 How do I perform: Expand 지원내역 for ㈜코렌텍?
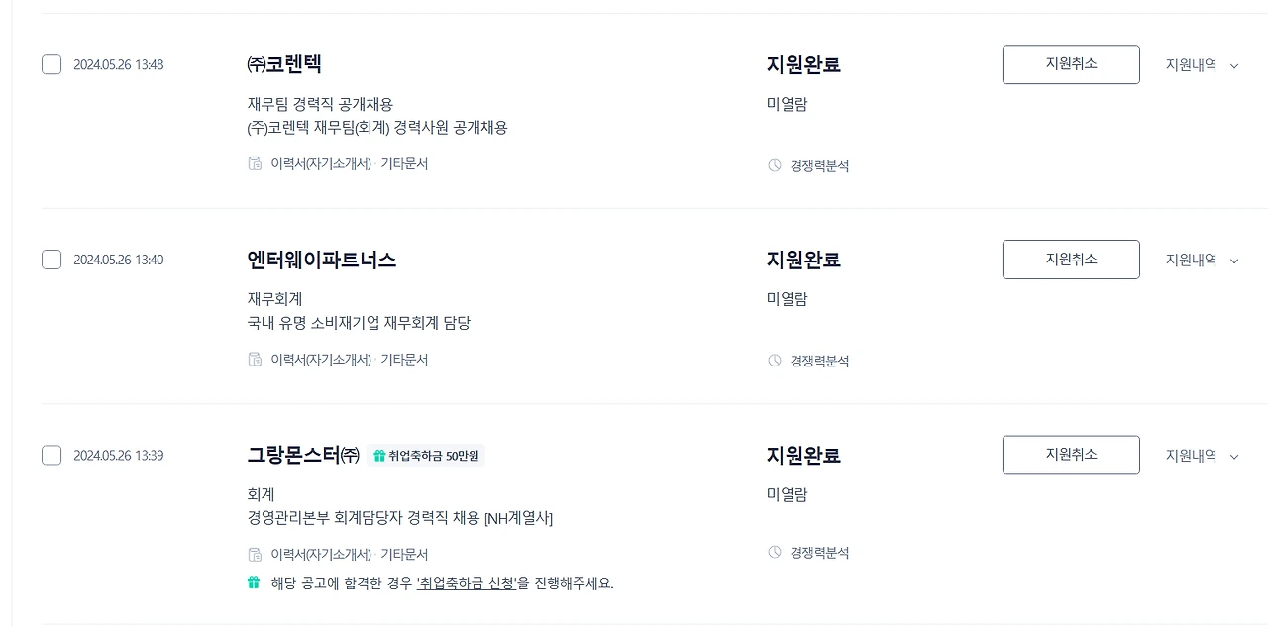(1202, 65)
